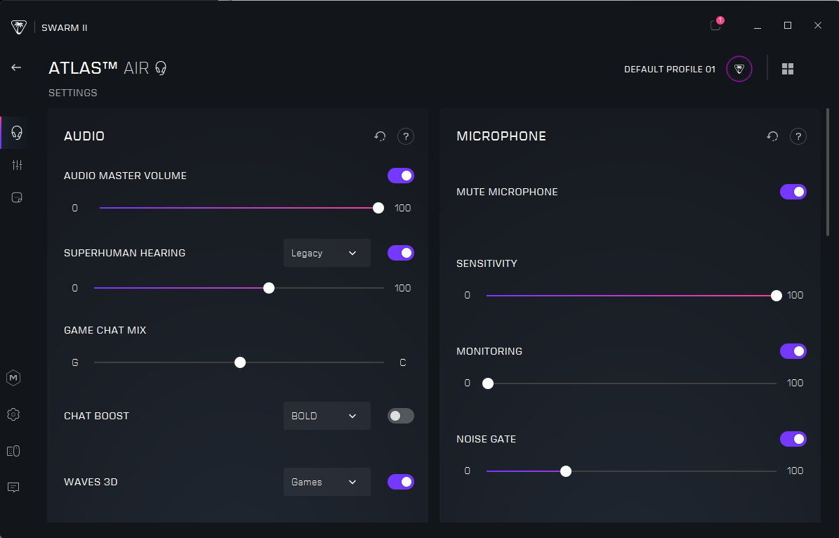Image resolution: width=839 pixels, height=538 pixels.
Task: Click the Sensitivity slider handle
Action: 777,296
